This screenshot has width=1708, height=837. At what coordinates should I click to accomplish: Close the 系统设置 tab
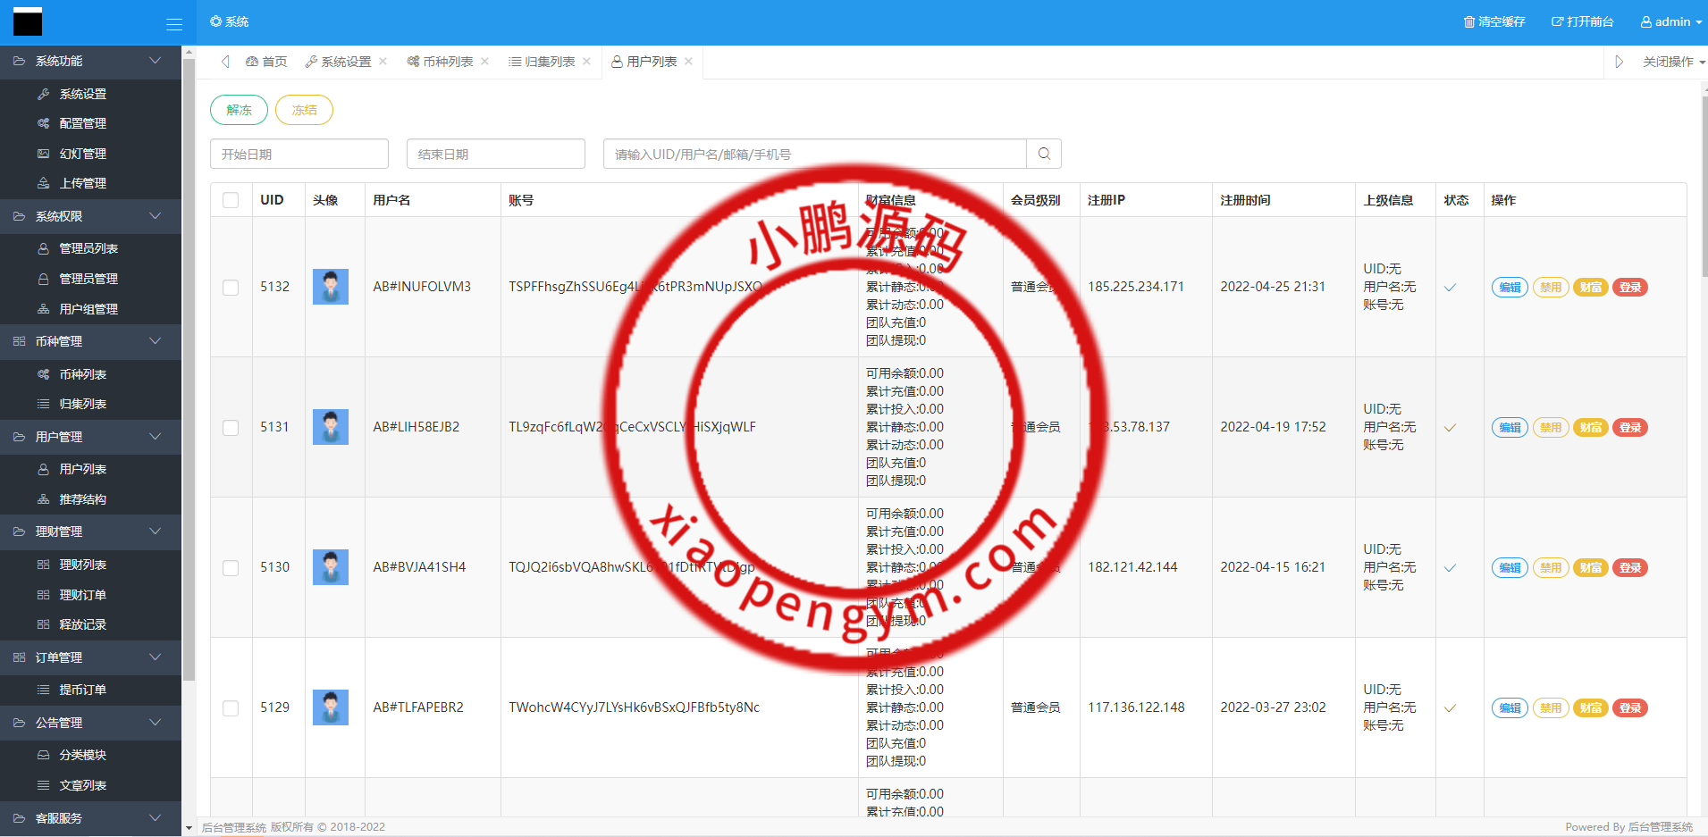[x=383, y=62]
